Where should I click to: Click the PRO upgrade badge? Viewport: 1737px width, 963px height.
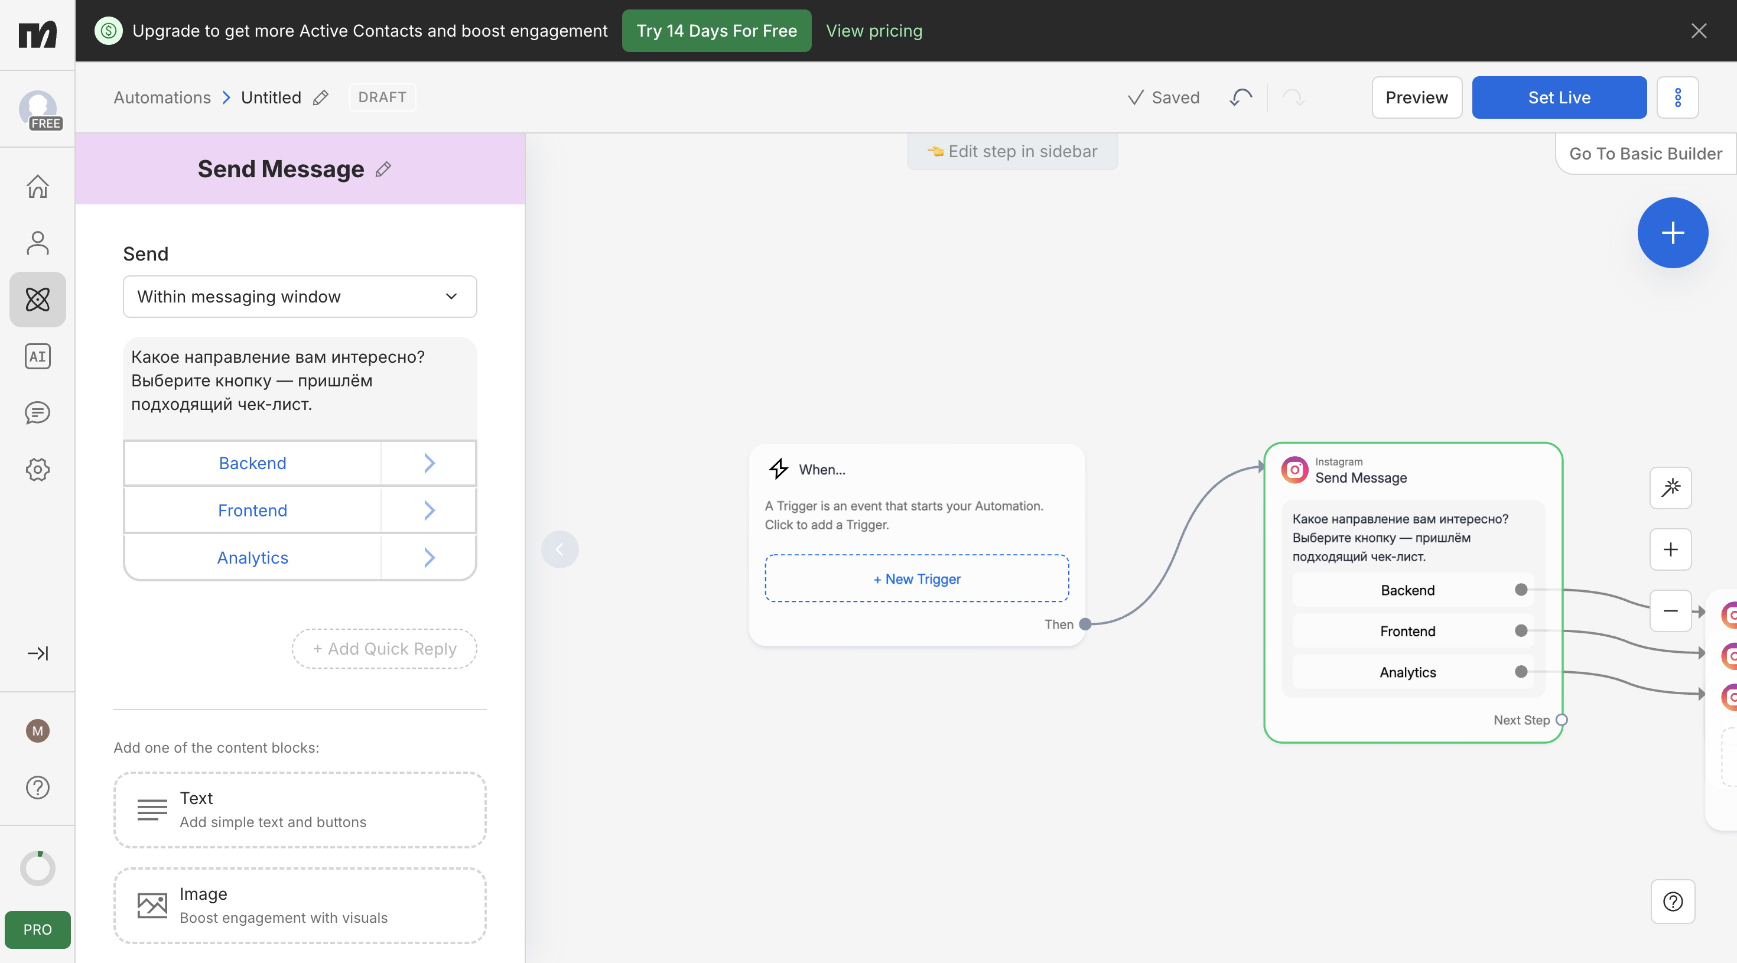(x=38, y=929)
